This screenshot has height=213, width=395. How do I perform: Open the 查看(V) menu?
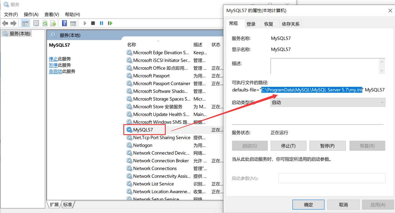click(52, 14)
